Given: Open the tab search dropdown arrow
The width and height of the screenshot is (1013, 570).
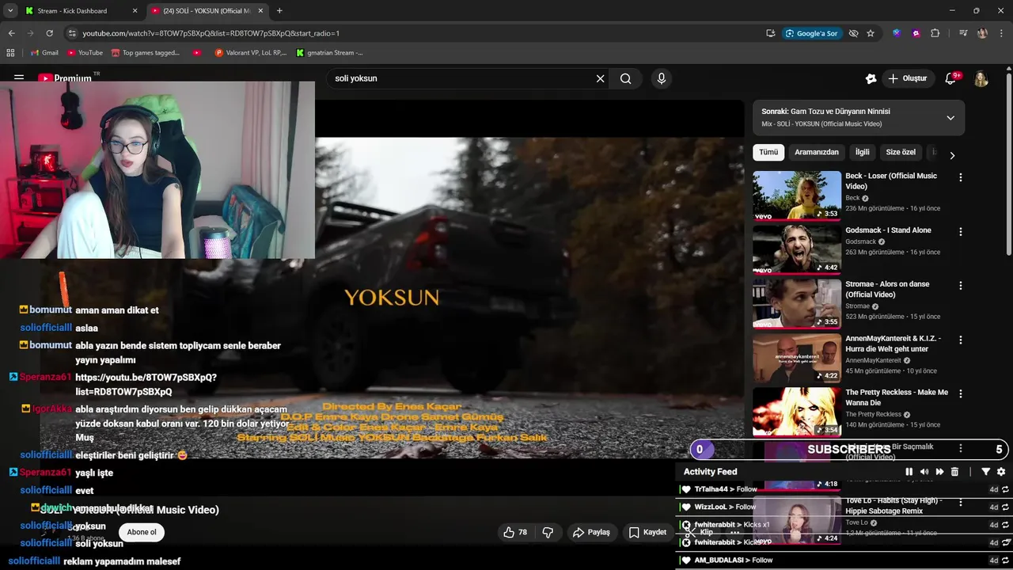Looking at the screenshot, I should (9, 11).
